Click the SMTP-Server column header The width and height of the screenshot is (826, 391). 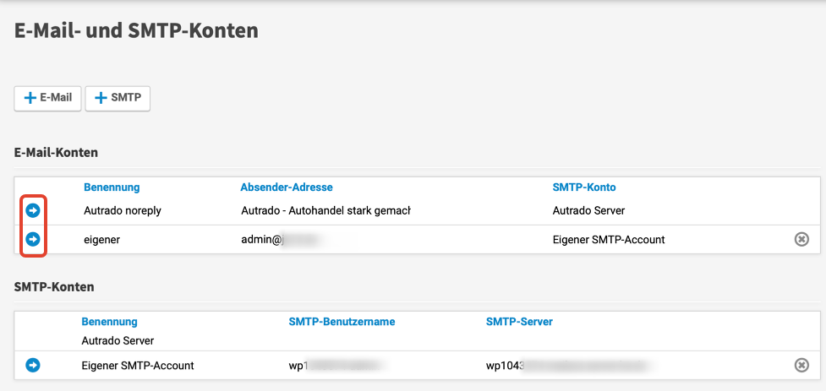519,322
